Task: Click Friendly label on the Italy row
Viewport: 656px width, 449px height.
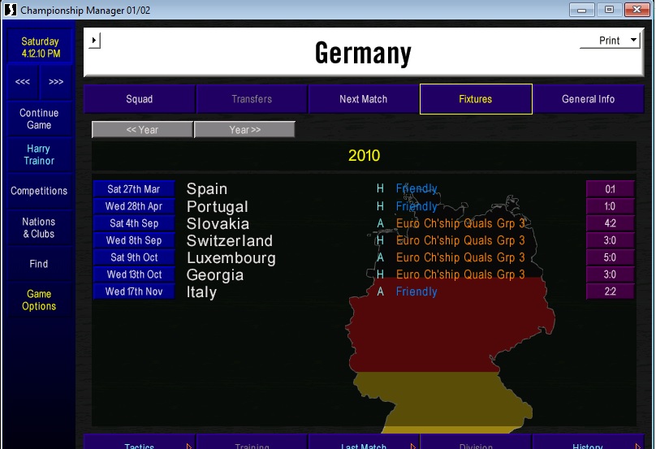Action: 416,291
